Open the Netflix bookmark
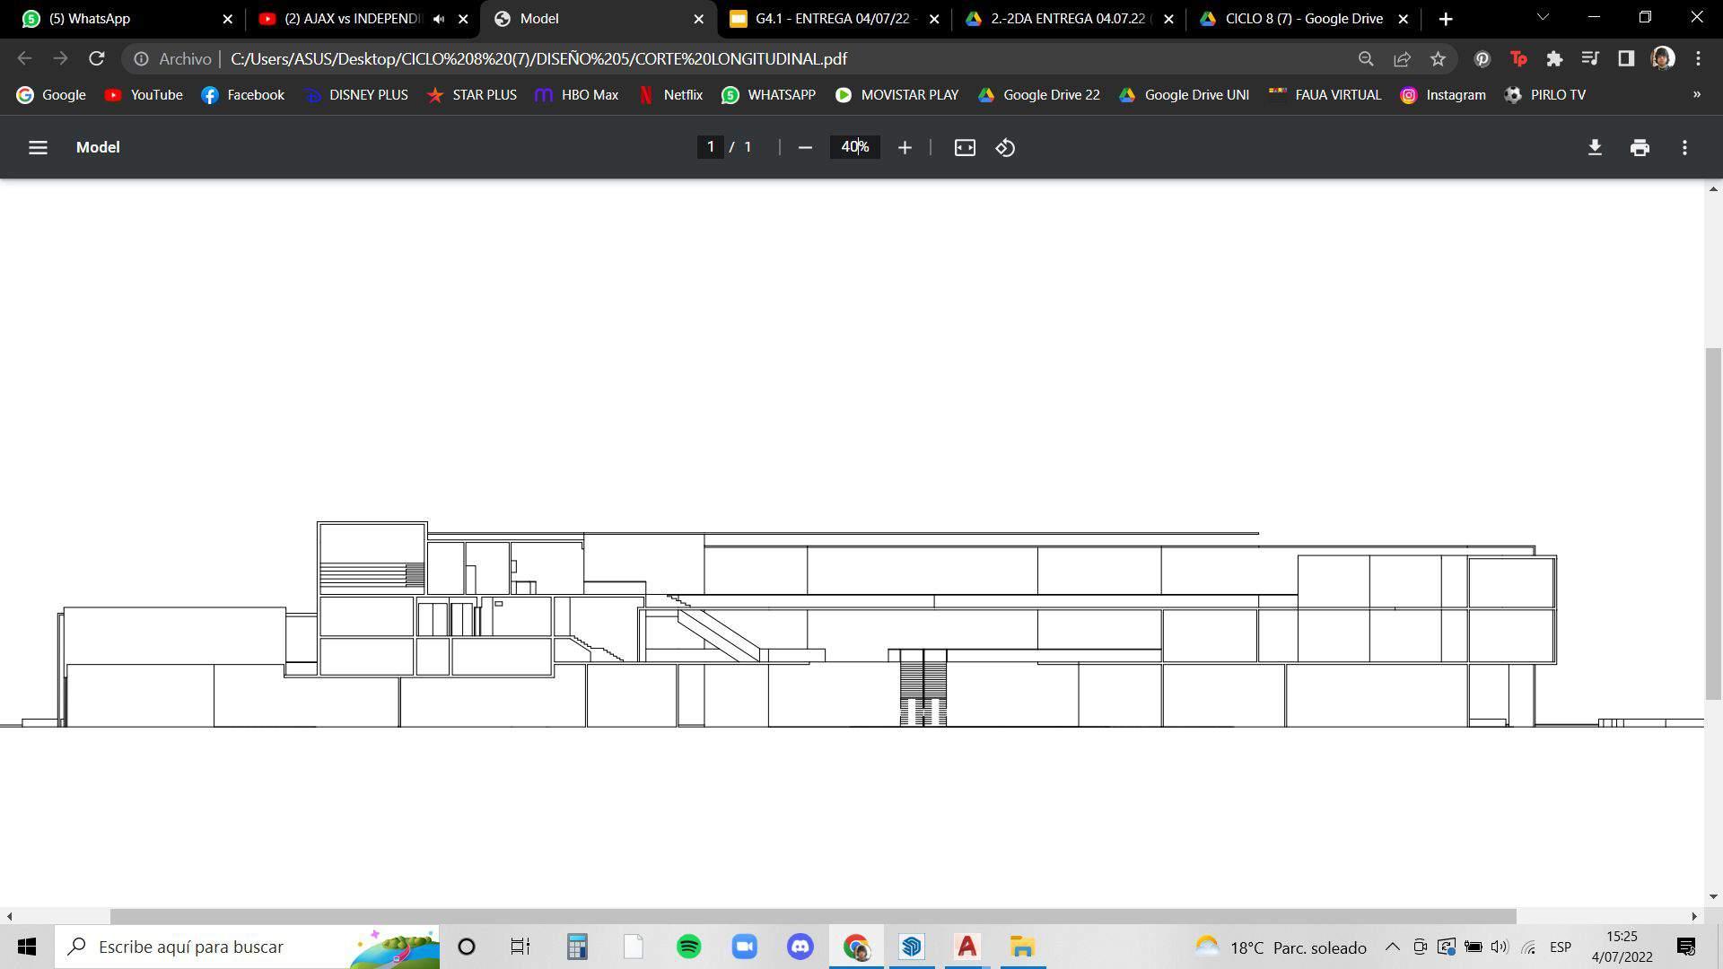 pos(670,94)
